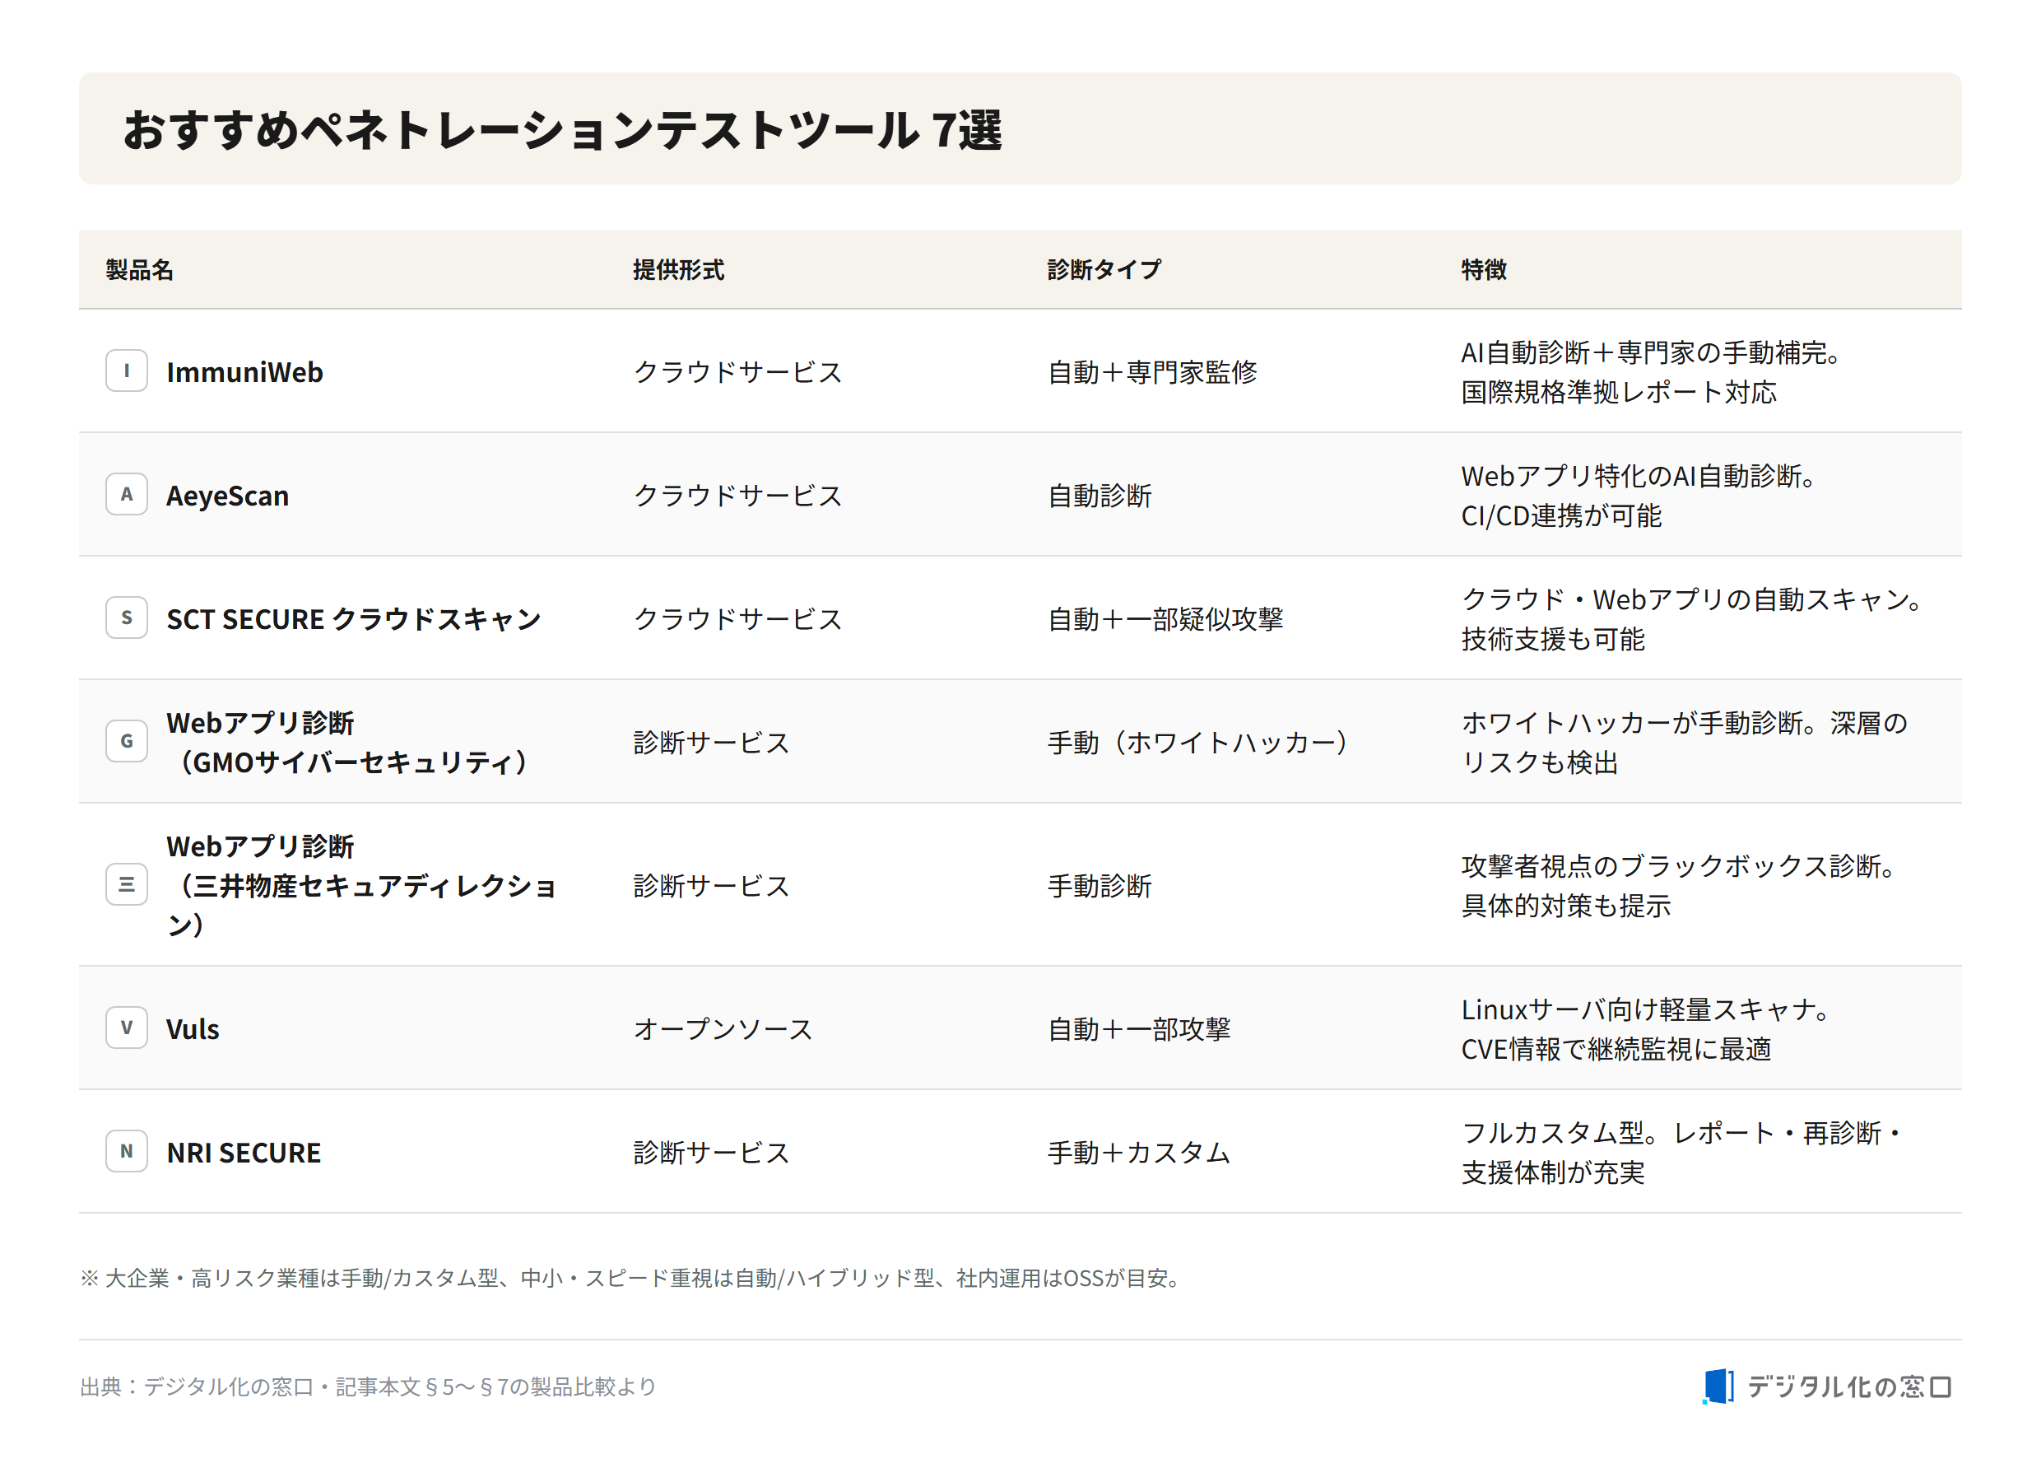Click the "S" badge beside SCT SECURE
Image resolution: width=2041 pixels, height=1482 pixels.
click(127, 617)
